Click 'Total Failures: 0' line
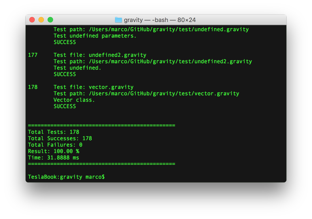 tap(55, 145)
